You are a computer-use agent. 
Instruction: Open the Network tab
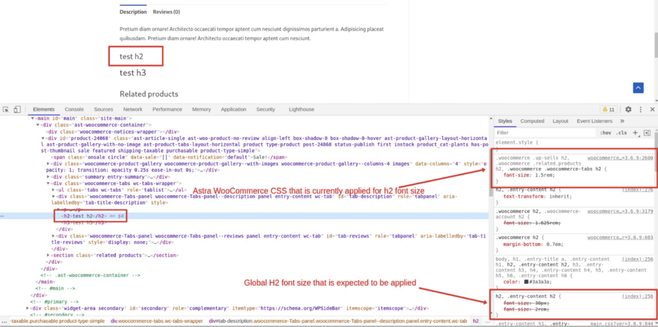tap(133, 109)
